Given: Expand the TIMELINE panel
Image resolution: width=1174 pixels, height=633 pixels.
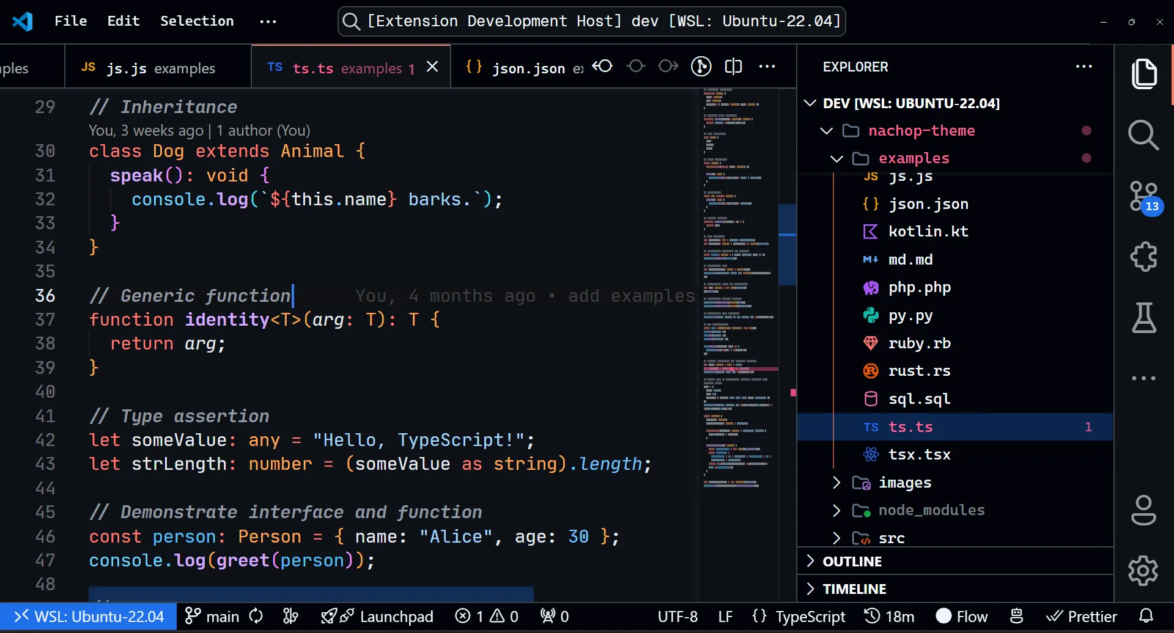Looking at the screenshot, I should click(955, 589).
